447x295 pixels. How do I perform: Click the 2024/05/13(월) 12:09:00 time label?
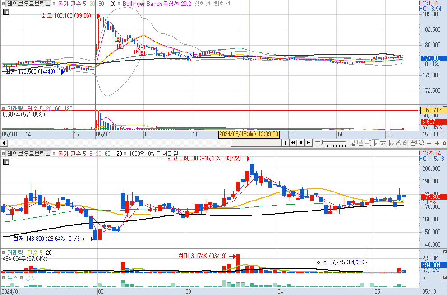(x=249, y=134)
